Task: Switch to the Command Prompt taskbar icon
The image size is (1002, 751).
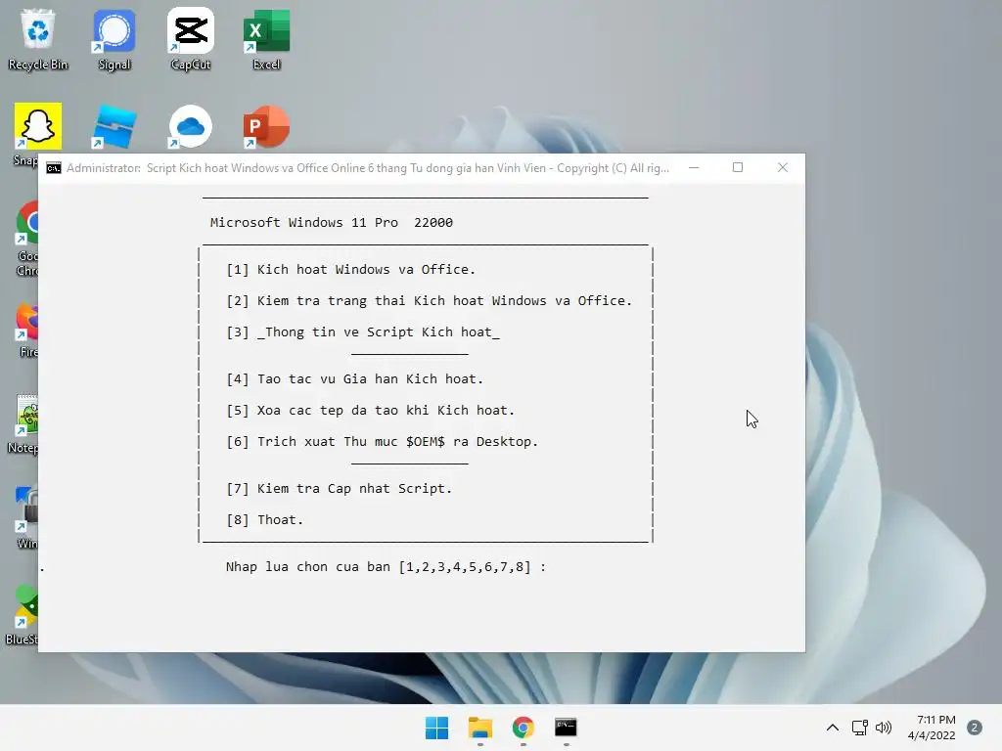Action: coord(566,728)
